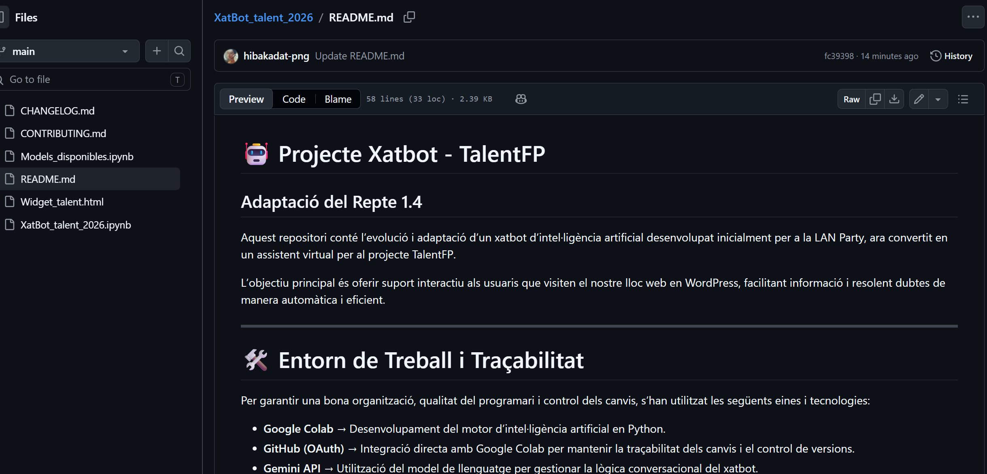Click the Copilot icon in file toolbar
Screen dimensions: 987x474
(521, 99)
